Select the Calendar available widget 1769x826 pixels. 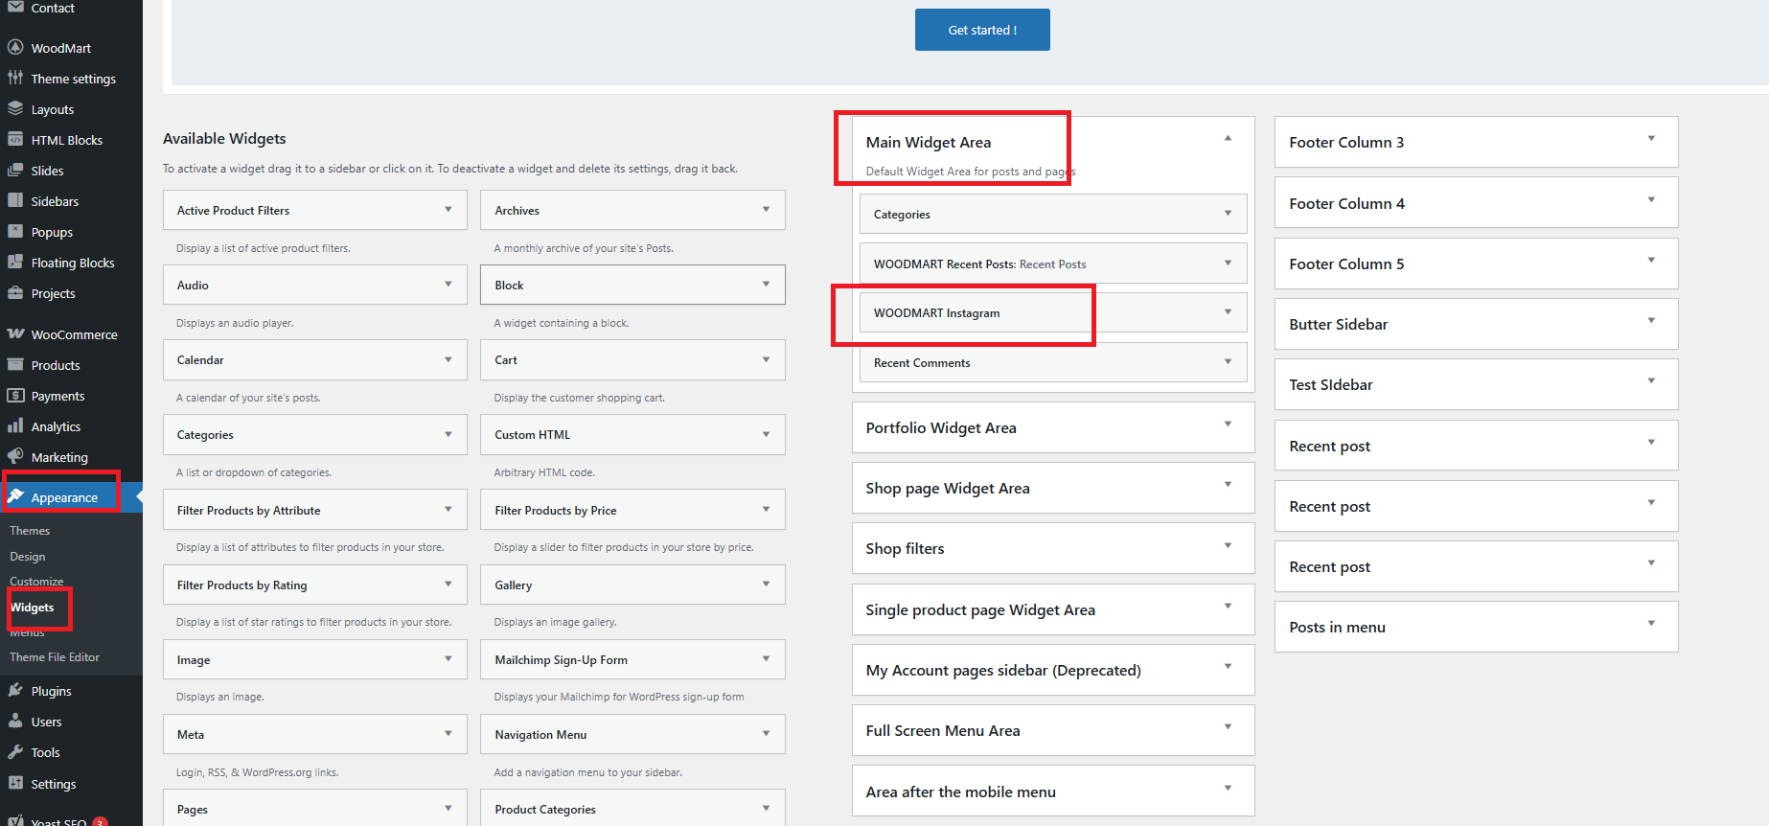(x=315, y=359)
